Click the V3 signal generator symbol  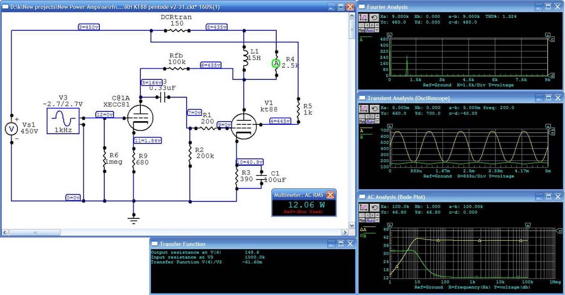click(x=63, y=121)
